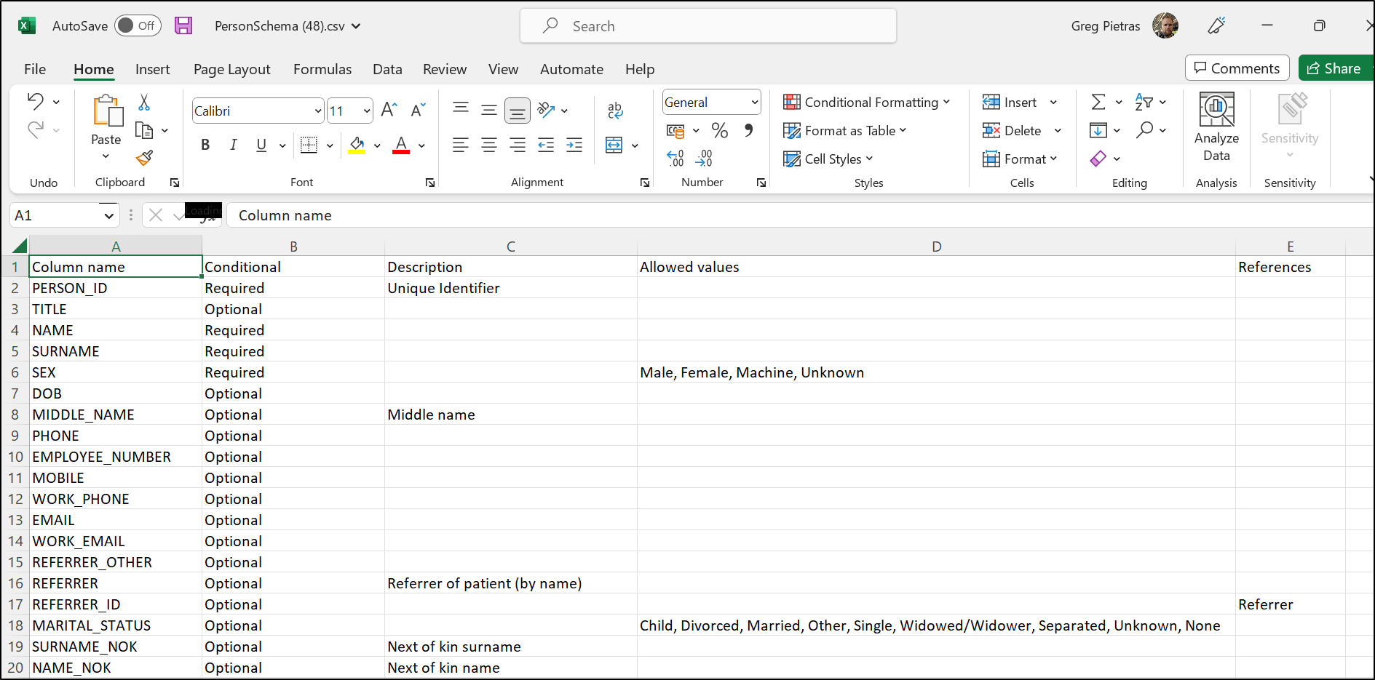1375x680 pixels.
Task: Toggle Bold formatting
Action: point(205,145)
